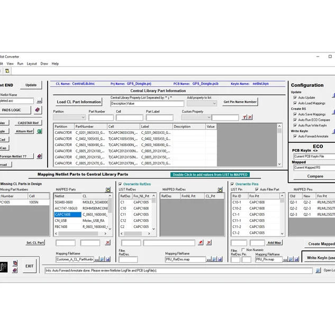
Task: Open the Draw menu
Action: [x=44, y=64]
